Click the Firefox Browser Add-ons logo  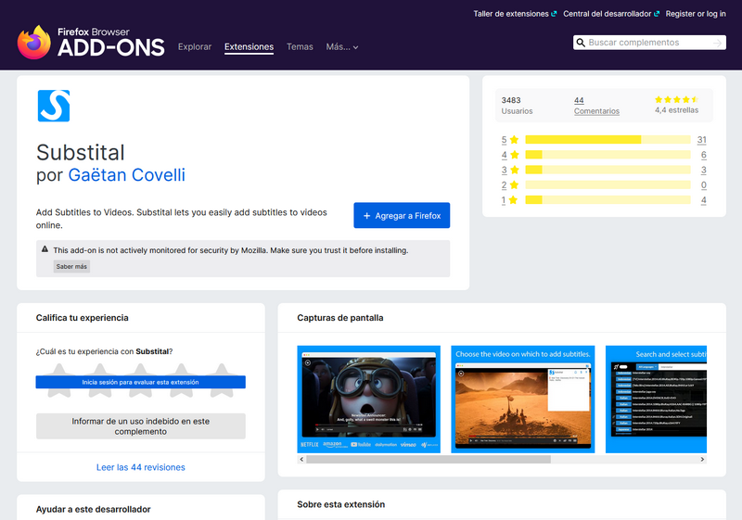pyautogui.click(x=91, y=43)
